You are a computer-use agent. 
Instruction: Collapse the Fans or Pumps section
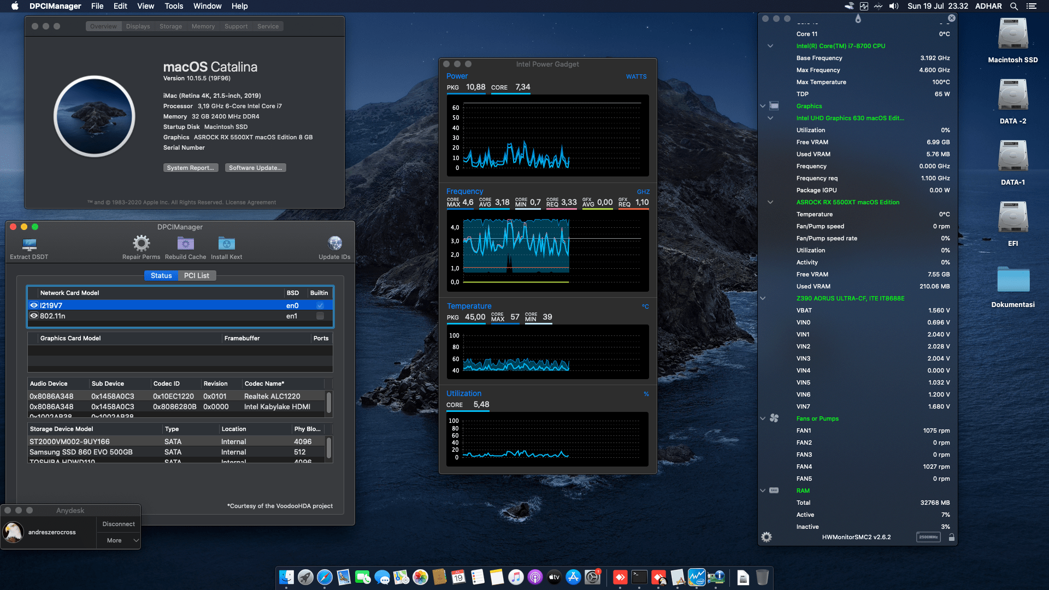point(763,418)
